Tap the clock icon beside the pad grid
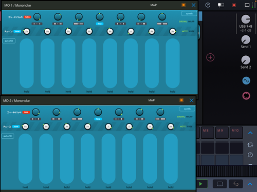 click(x=250, y=155)
